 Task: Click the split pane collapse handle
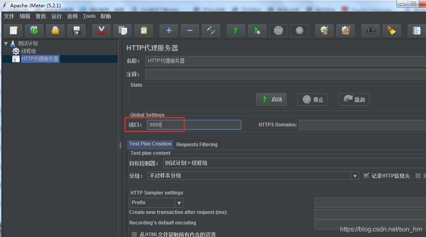click(120, 145)
